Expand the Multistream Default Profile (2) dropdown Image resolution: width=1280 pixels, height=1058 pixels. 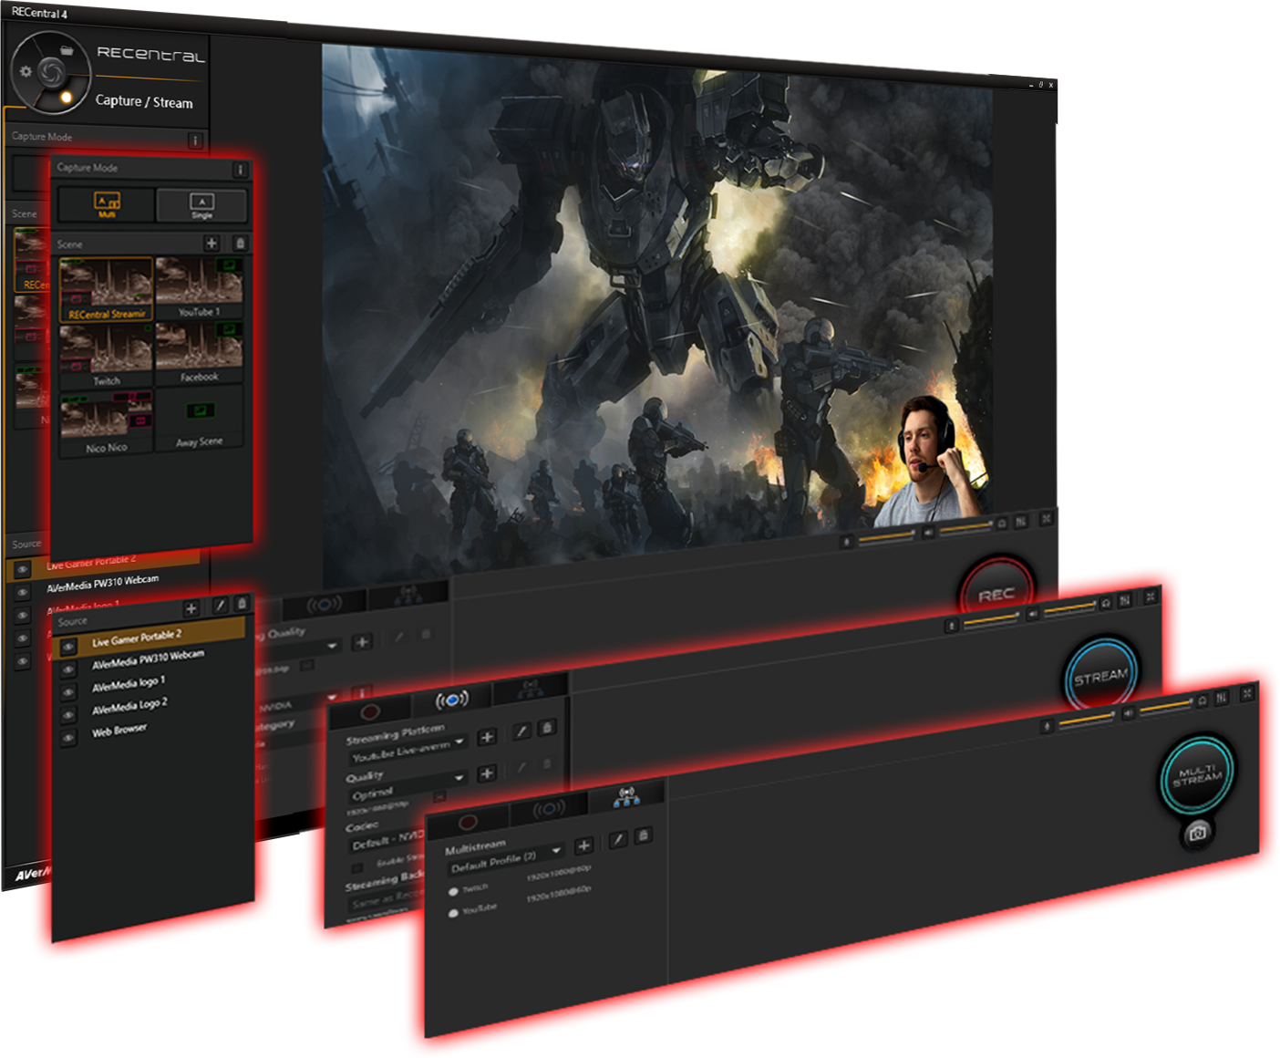click(x=505, y=859)
